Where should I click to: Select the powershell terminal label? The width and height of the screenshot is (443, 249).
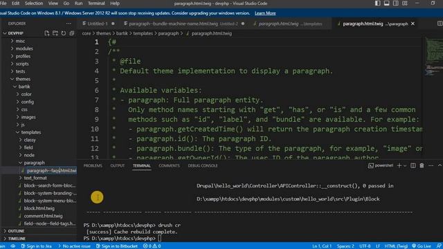pos(381,166)
